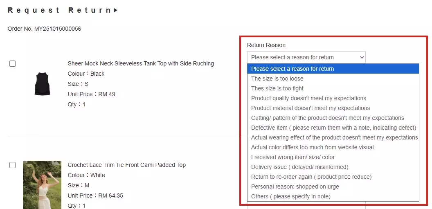The image size is (432, 209).
Task: Open the black tank top product thumbnail
Action: coord(42,84)
